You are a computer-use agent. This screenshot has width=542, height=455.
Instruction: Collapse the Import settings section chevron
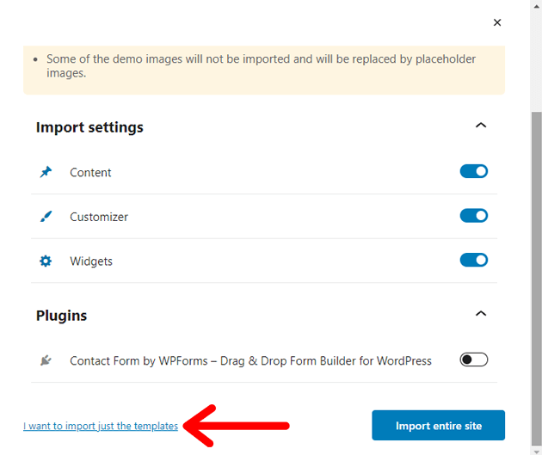pyautogui.click(x=481, y=126)
